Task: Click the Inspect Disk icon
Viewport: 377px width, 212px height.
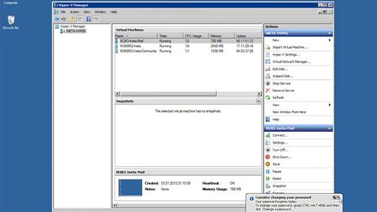Action: click(268, 76)
